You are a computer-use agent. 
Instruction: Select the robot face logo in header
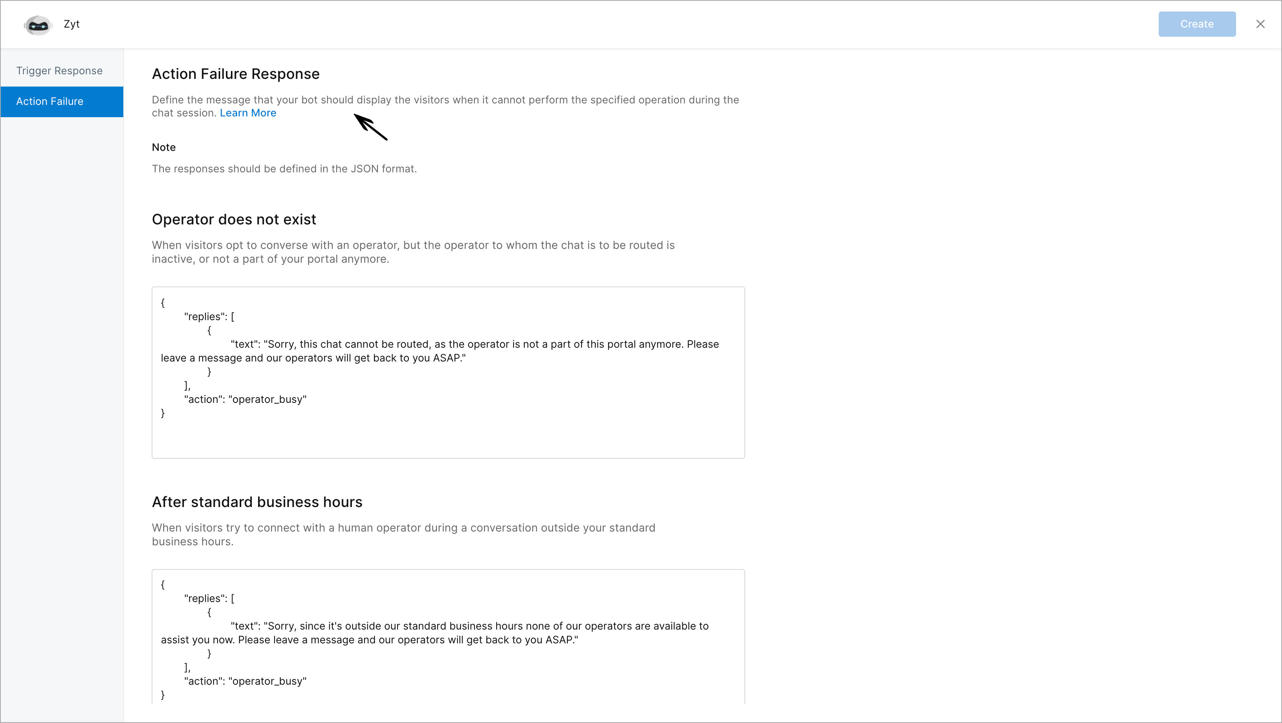[37, 24]
